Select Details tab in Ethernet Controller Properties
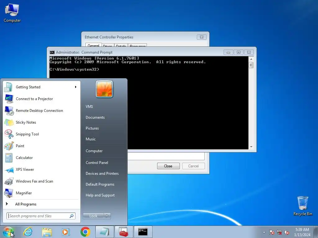 point(121,45)
